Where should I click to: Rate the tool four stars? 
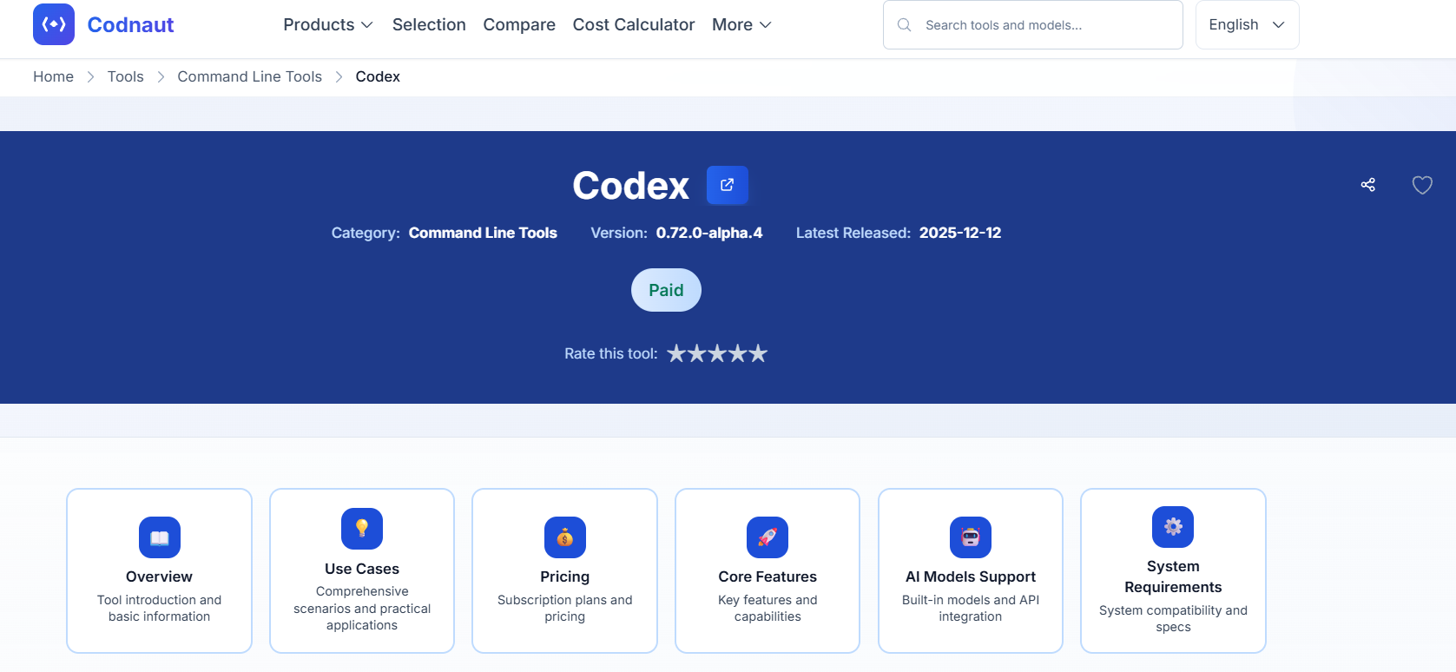(738, 353)
